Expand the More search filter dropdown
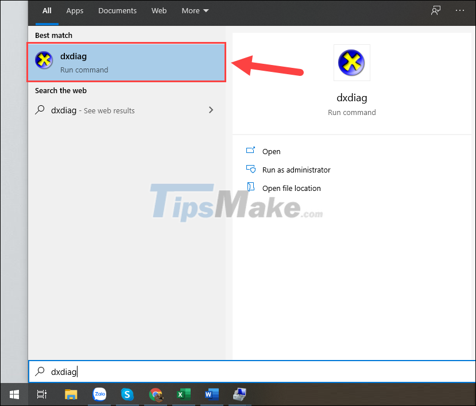This screenshot has width=476, height=406. pos(195,10)
